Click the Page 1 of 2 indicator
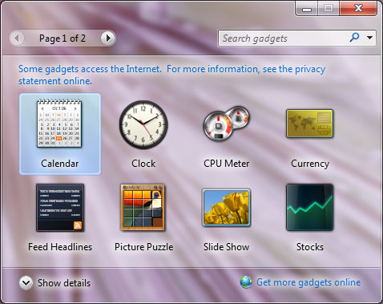Image resolution: width=383 pixels, height=304 pixels. pos(62,39)
